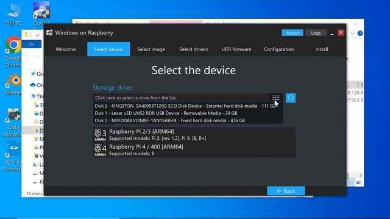Open the Select drivers tab
The image size is (390, 219).
[x=194, y=49]
